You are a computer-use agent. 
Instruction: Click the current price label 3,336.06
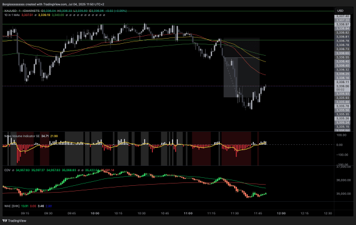coord(342,86)
